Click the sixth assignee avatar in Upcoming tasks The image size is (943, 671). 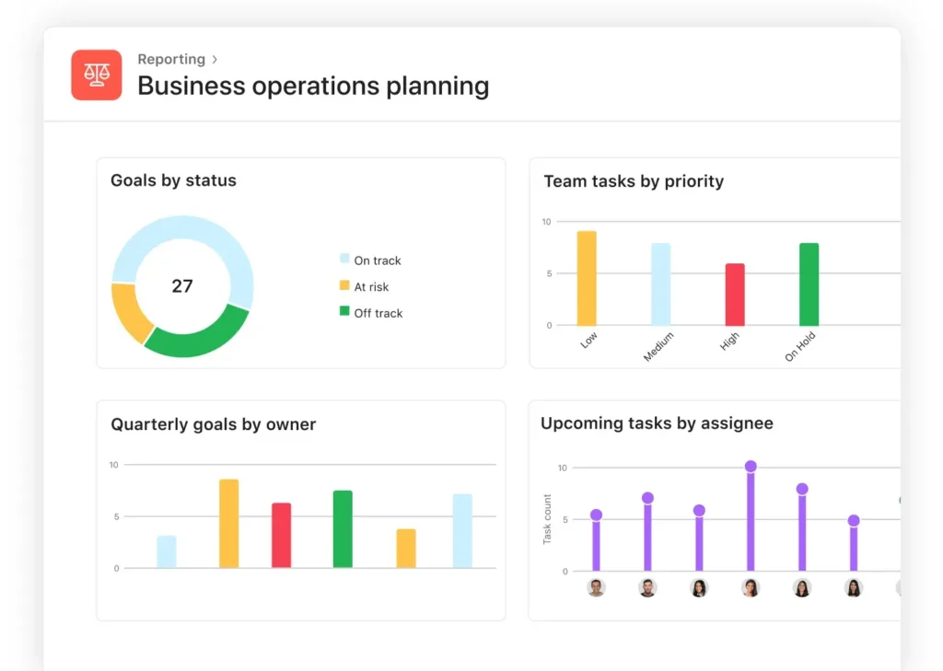(854, 588)
